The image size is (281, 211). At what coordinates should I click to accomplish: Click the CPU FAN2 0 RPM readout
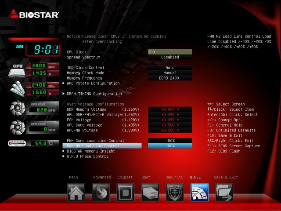click(43, 129)
